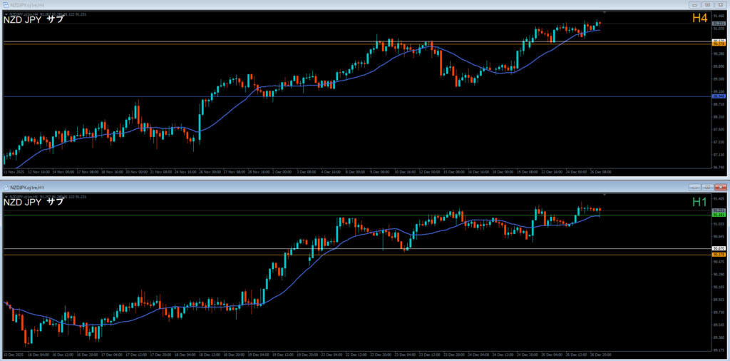The image size is (730, 361).
Task: Click the orange H4 timeframe label
Action: pos(700,18)
